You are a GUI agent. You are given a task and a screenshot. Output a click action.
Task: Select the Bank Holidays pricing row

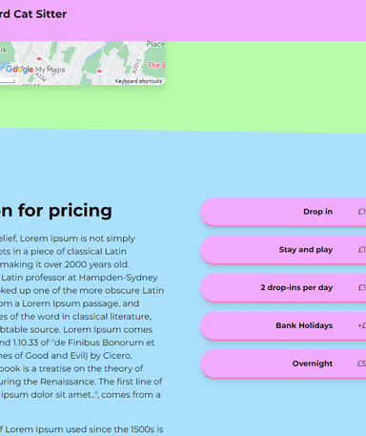pos(283,325)
